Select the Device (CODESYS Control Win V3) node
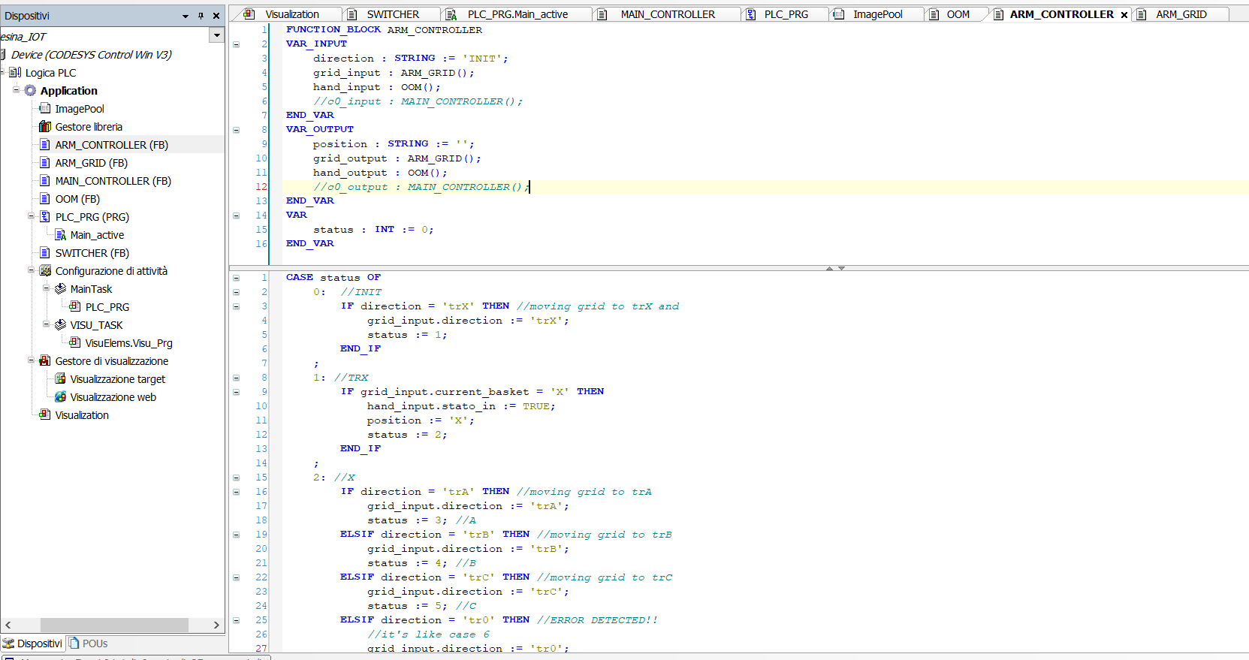 91,55
